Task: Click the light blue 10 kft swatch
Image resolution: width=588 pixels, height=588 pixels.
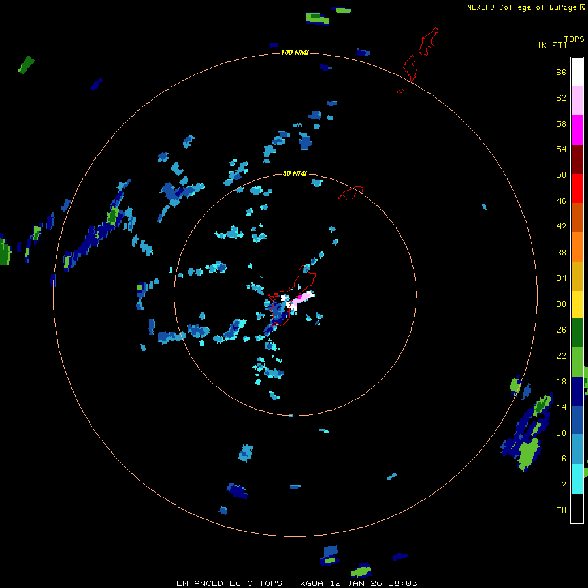Action: pyautogui.click(x=577, y=449)
